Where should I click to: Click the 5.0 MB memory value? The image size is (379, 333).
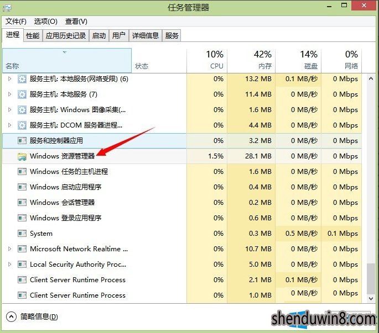[261, 264]
